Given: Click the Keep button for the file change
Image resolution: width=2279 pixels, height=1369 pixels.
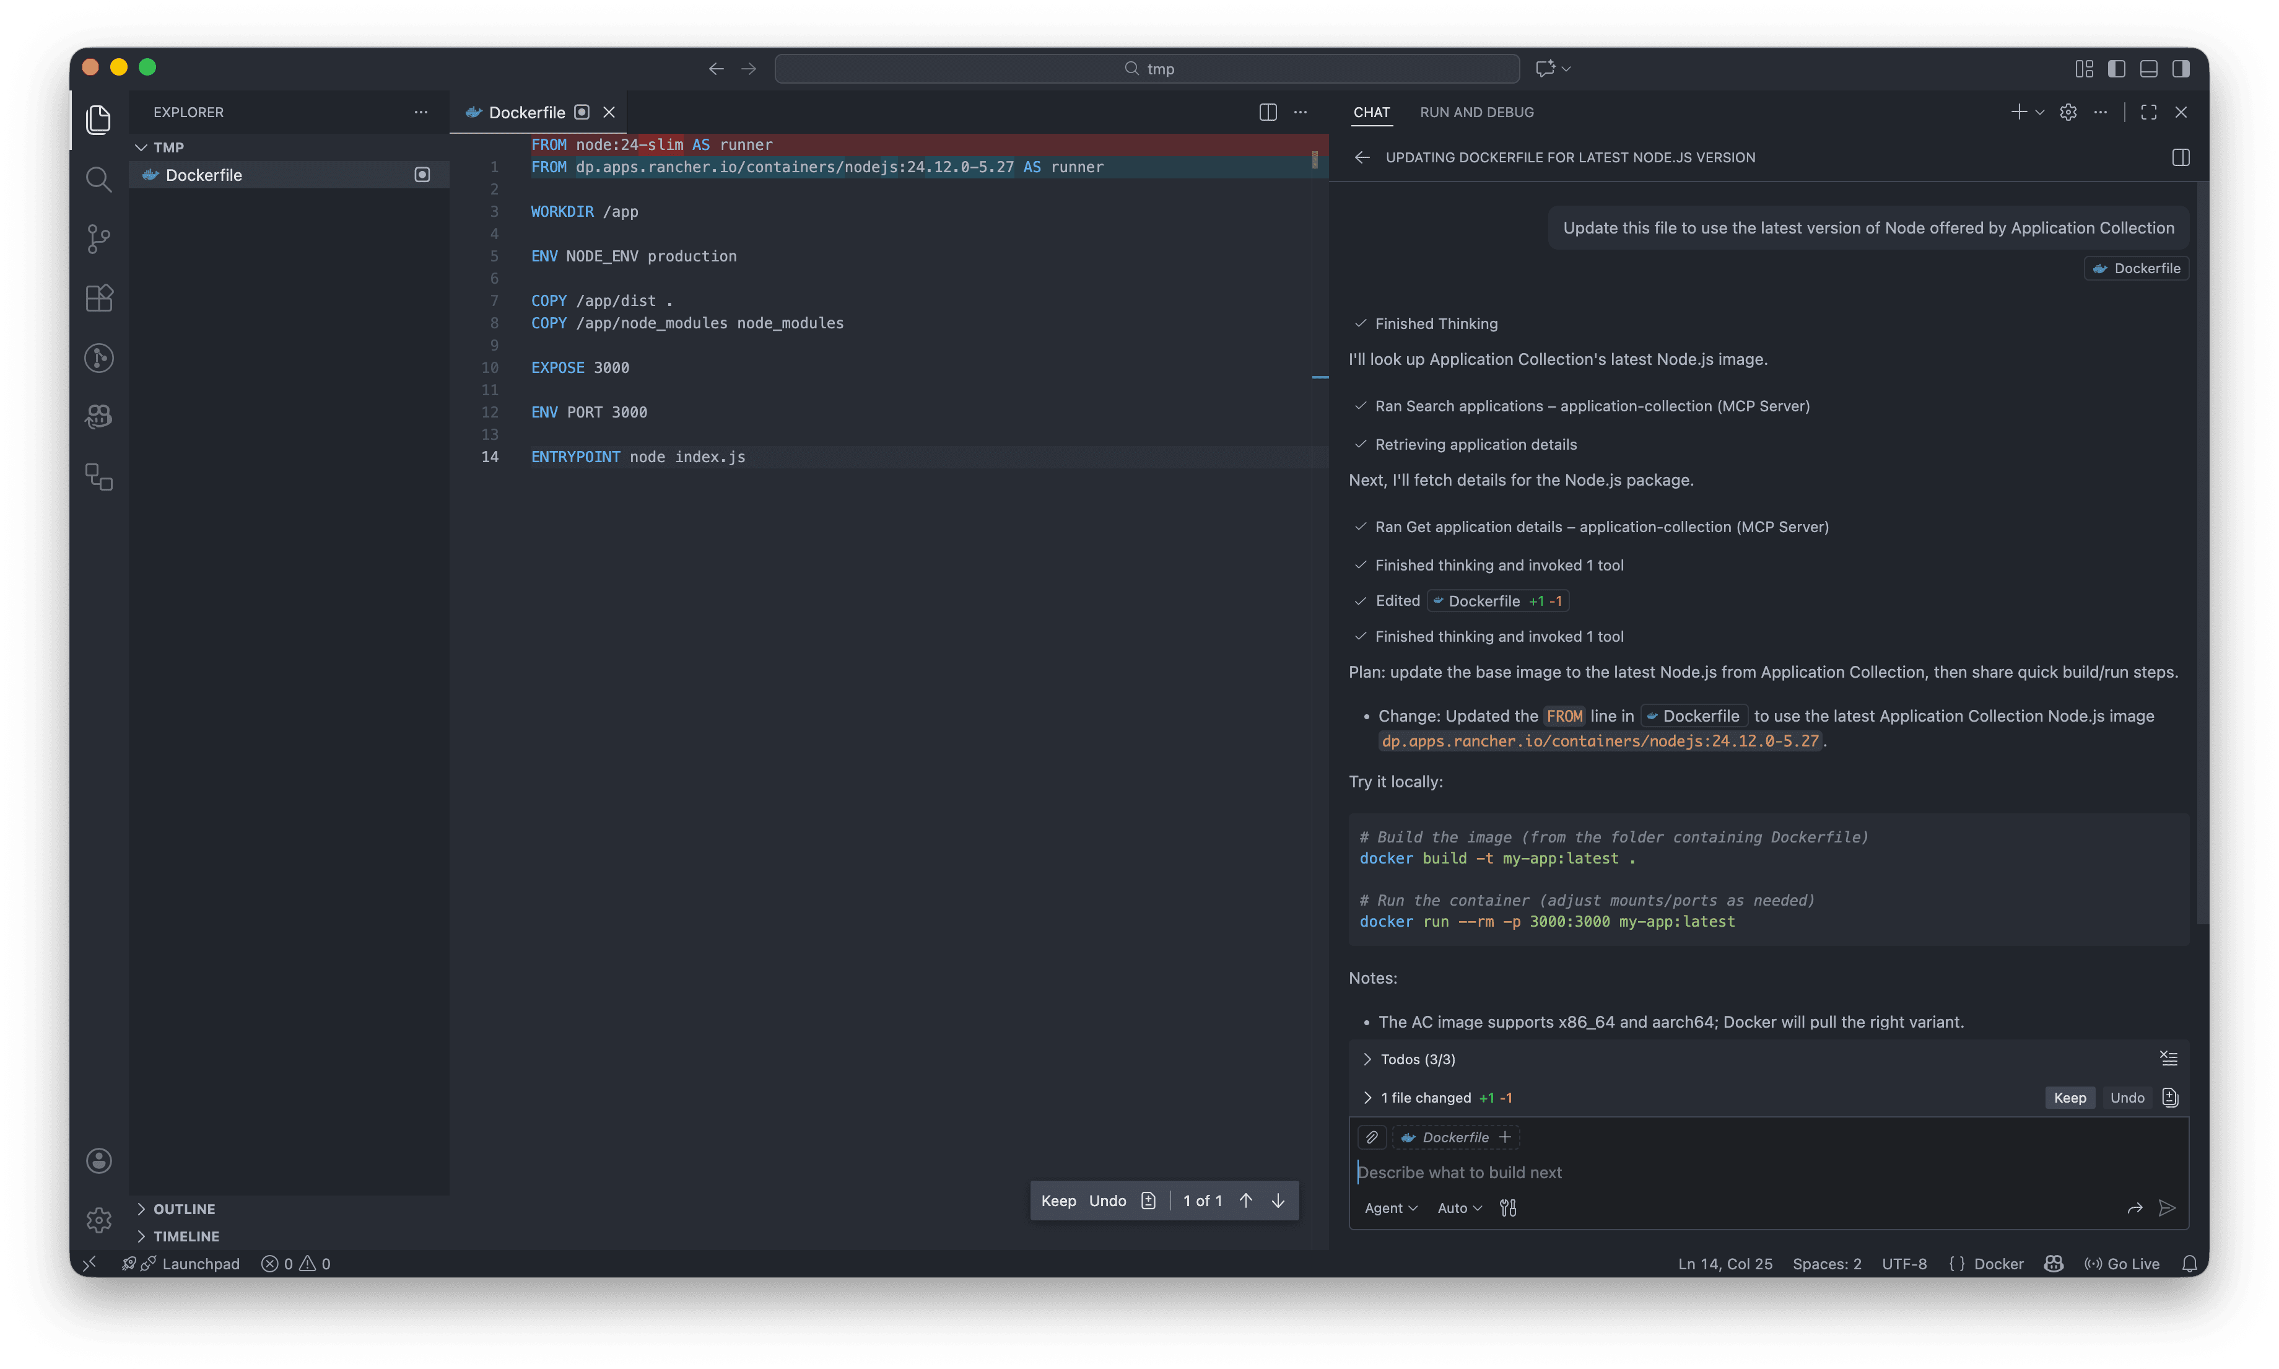Looking at the screenshot, I should coord(2070,1097).
